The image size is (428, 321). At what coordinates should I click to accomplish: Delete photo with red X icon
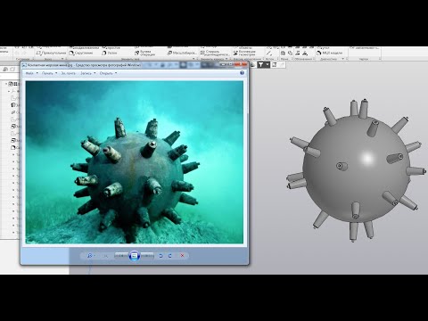[182, 256]
